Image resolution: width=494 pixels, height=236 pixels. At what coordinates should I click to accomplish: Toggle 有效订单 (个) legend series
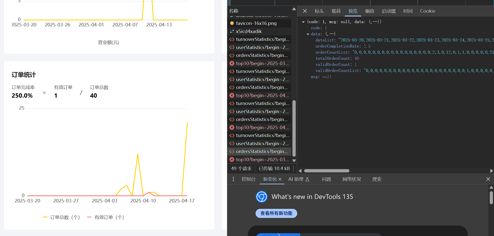106,217
